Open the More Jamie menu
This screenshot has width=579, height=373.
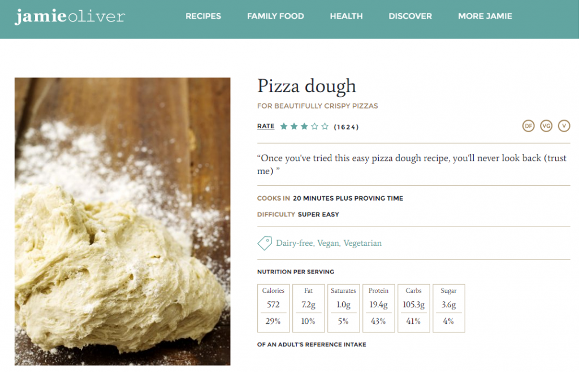485,16
